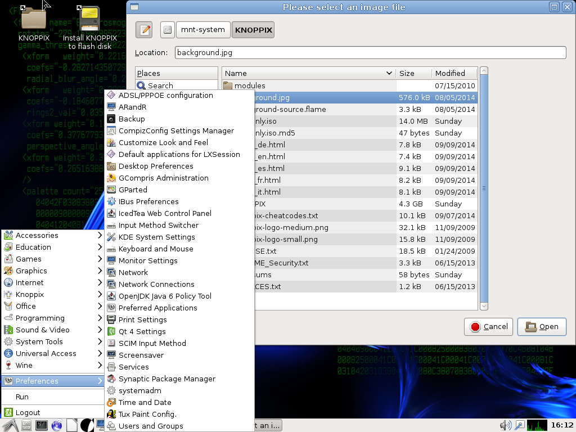The height and width of the screenshot is (432, 576).
Task: Open Install KNOPPIX to flash disk
Action: (x=89, y=28)
